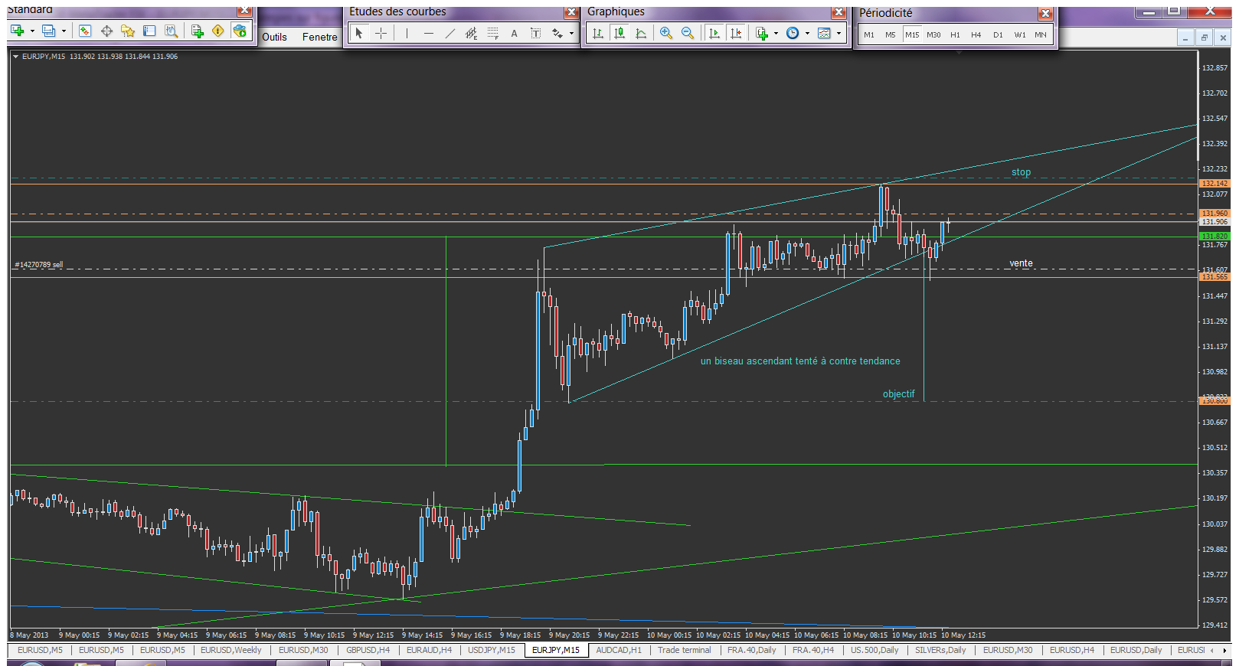Pick the horizontal line drawing tool

(x=428, y=33)
